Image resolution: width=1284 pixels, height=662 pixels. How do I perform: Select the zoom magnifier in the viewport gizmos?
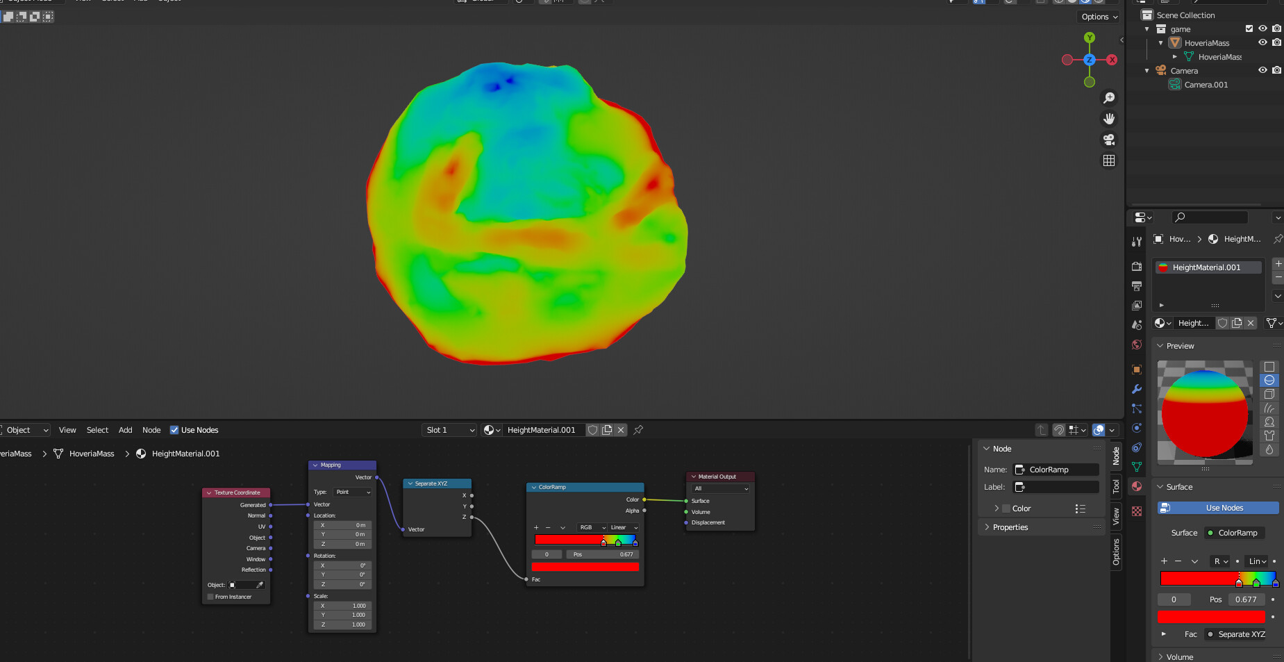(x=1109, y=98)
